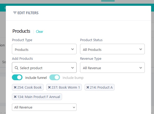
Task: Click the EDIT FILTERS header title
Action: click(x=28, y=13)
